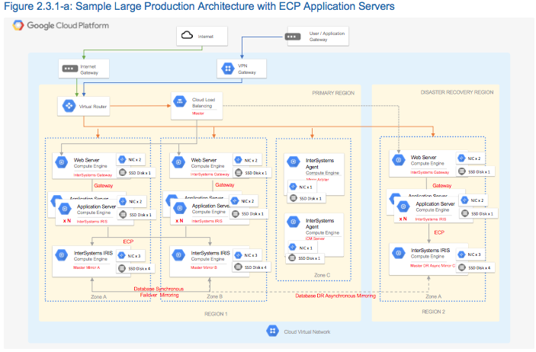Click the Cloud Virtual Network icon

(272, 331)
